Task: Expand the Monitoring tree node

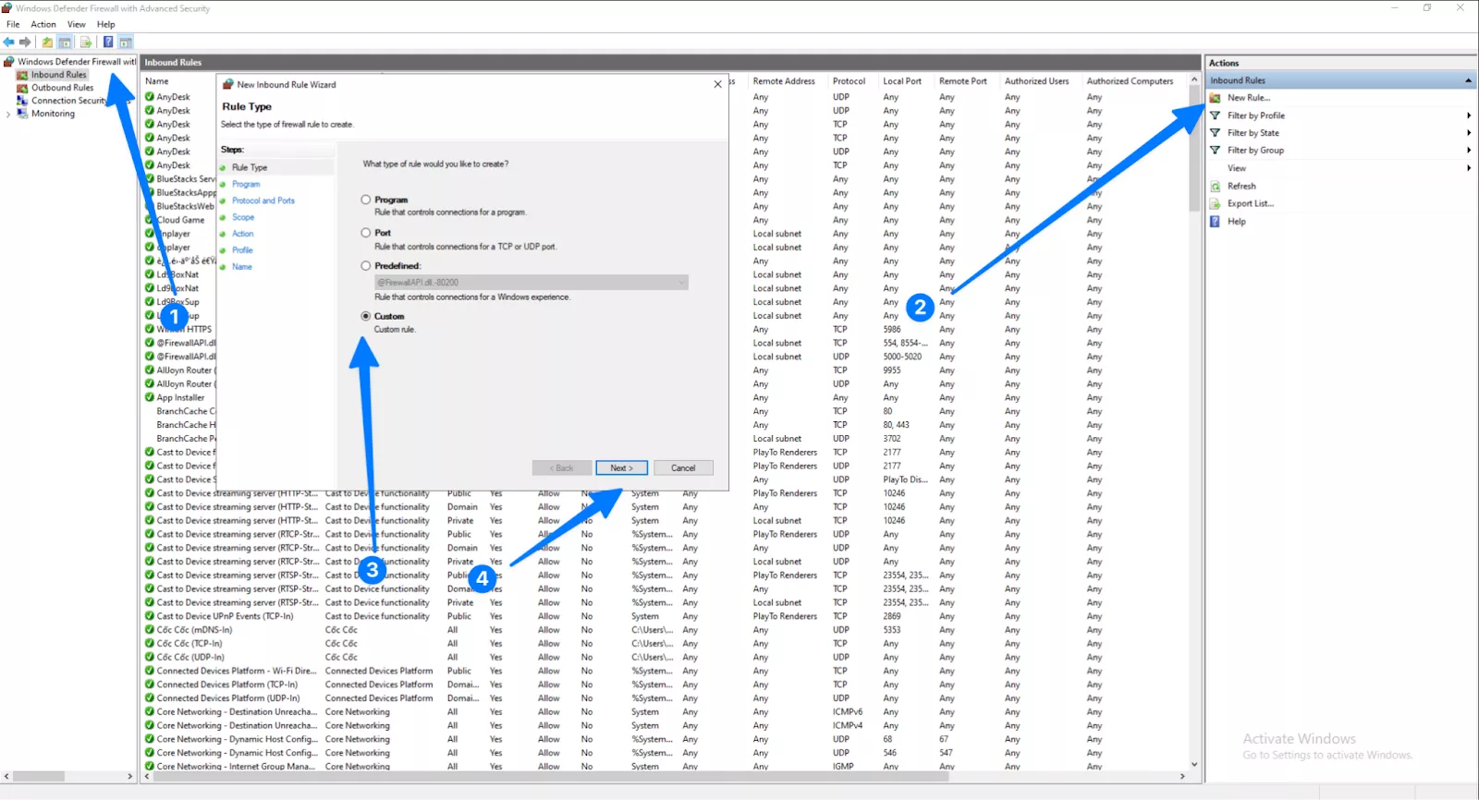Action: click(x=8, y=115)
